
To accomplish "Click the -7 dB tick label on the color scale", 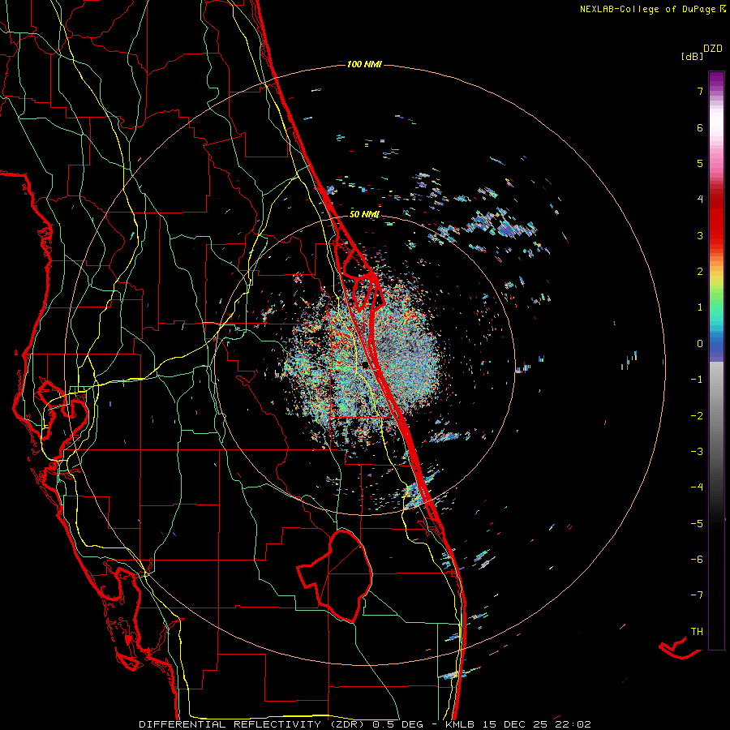I will 697,595.
